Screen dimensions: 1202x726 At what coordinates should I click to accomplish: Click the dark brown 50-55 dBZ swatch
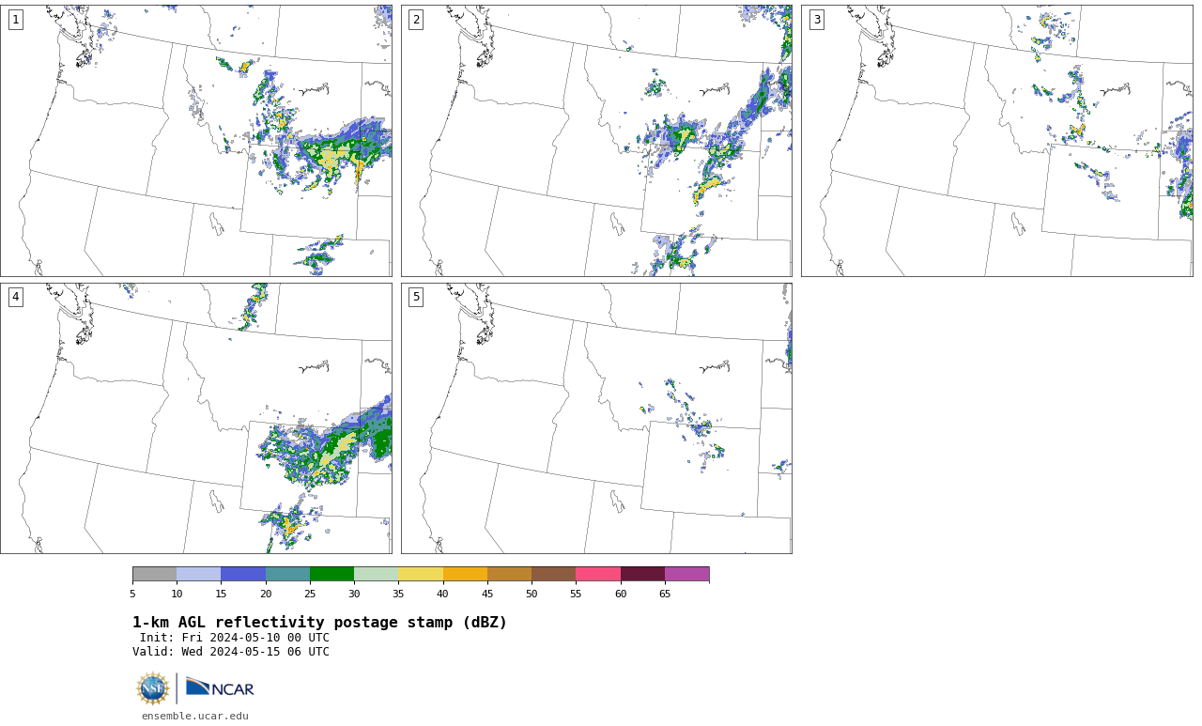554,574
